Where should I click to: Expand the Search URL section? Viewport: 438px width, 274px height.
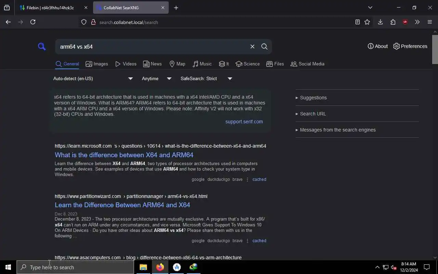tap(311, 114)
